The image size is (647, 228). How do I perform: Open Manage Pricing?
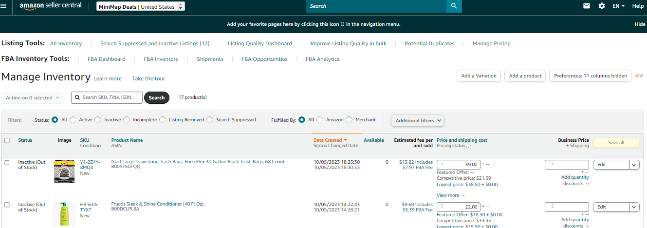pos(492,43)
